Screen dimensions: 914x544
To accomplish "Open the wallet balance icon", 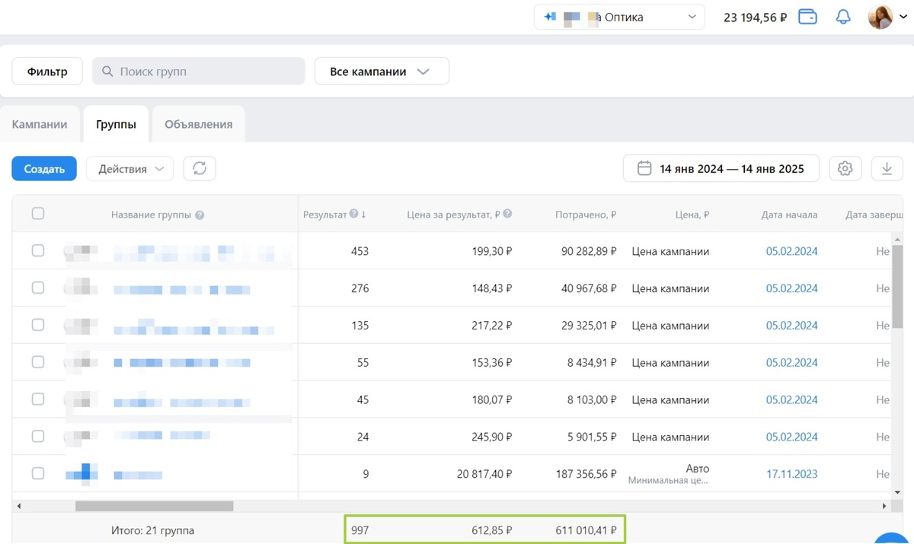I will point(807,17).
